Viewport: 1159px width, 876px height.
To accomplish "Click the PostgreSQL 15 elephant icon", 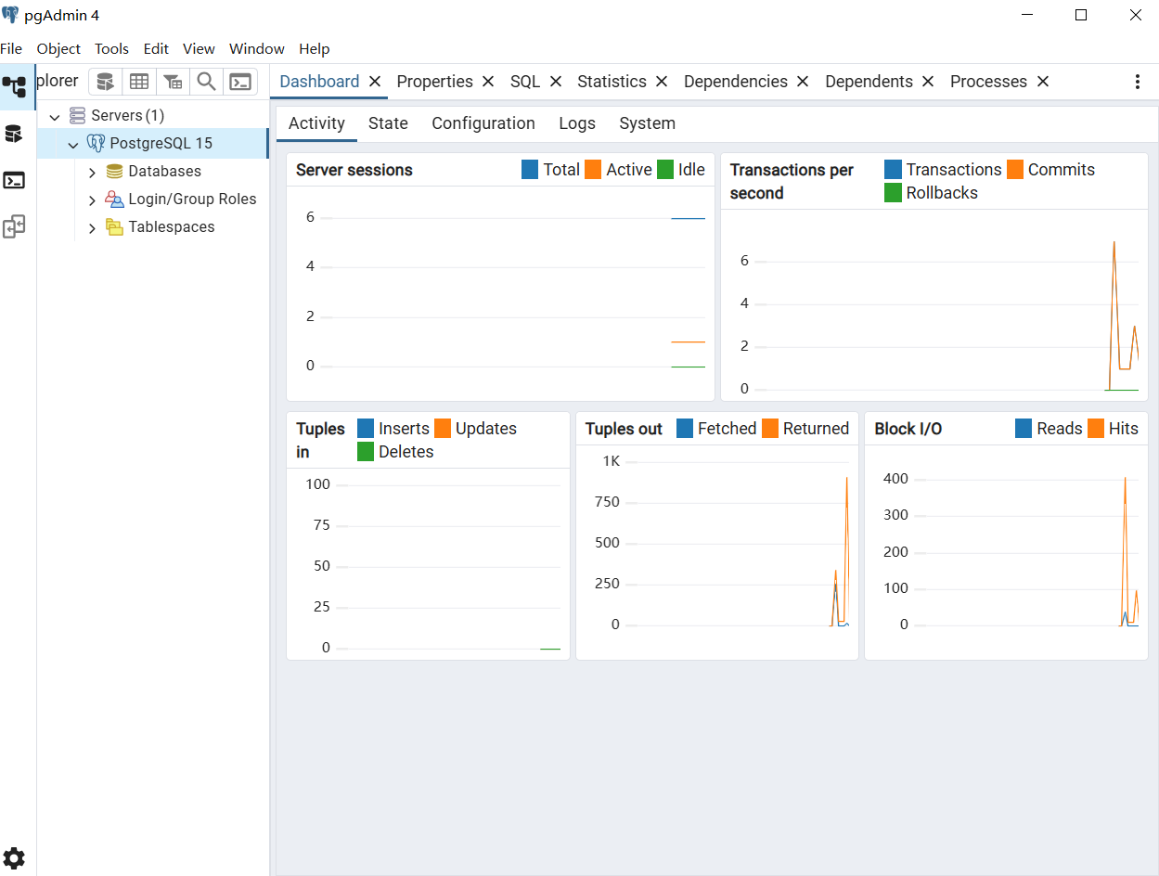I will [x=96, y=143].
